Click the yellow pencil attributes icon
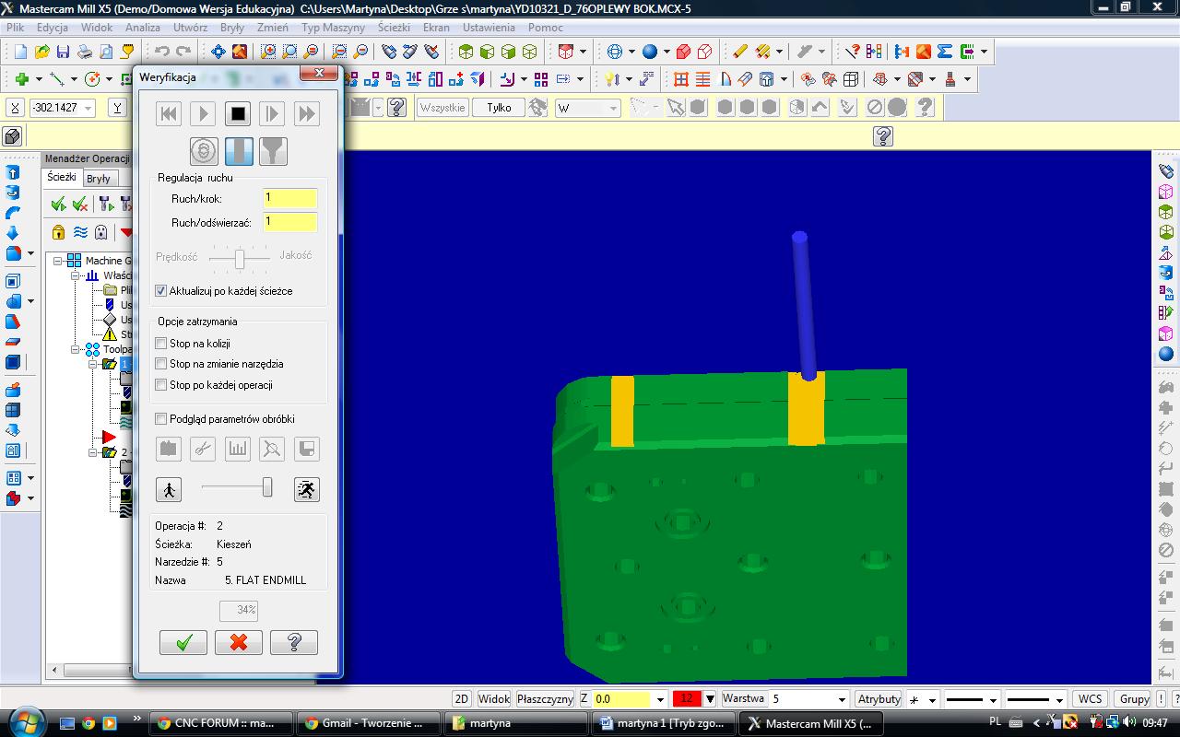The width and height of the screenshot is (1180, 737). click(740, 52)
